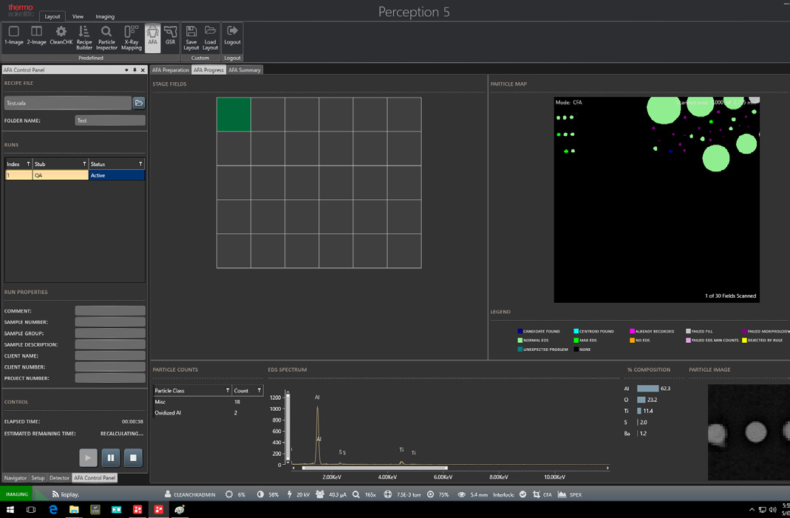The width and height of the screenshot is (790, 518).
Task: Click the SPEX spectrum status icon
Action: click(x=562, y=495)
